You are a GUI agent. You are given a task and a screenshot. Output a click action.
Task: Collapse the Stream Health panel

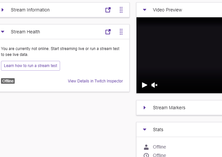coord(3,32)
